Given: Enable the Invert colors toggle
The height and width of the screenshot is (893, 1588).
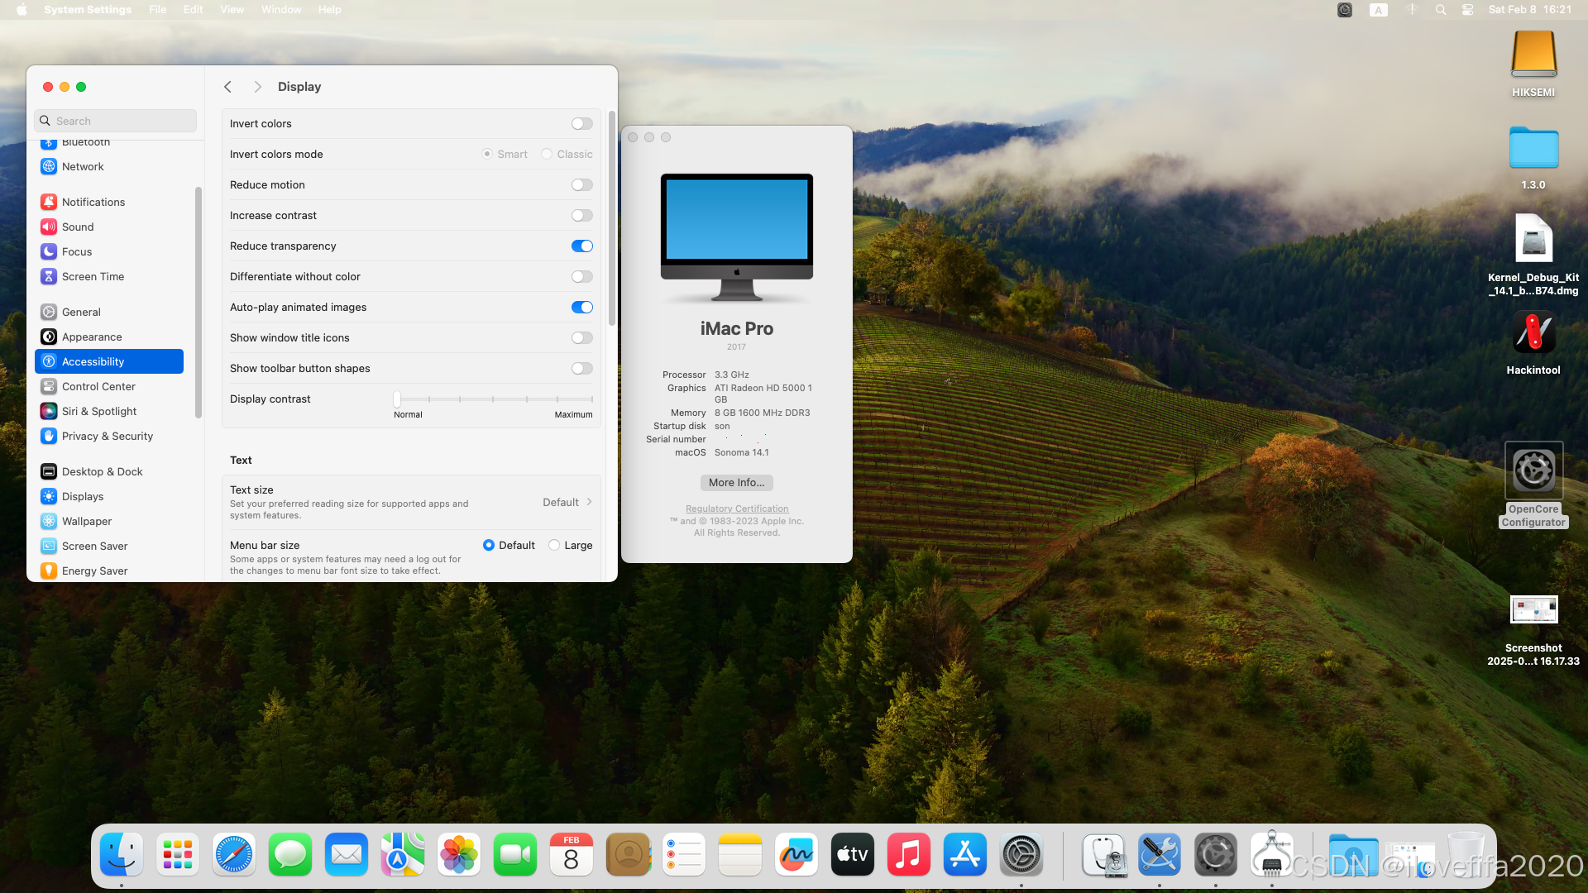Looking at the screenshot, I should (x=581, y=124).
